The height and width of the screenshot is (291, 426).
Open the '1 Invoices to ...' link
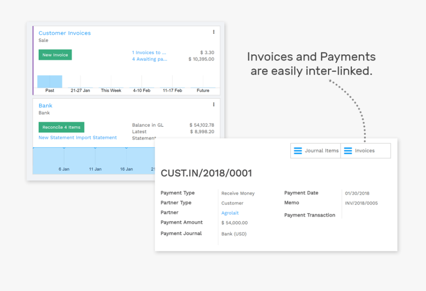(149, 53)
